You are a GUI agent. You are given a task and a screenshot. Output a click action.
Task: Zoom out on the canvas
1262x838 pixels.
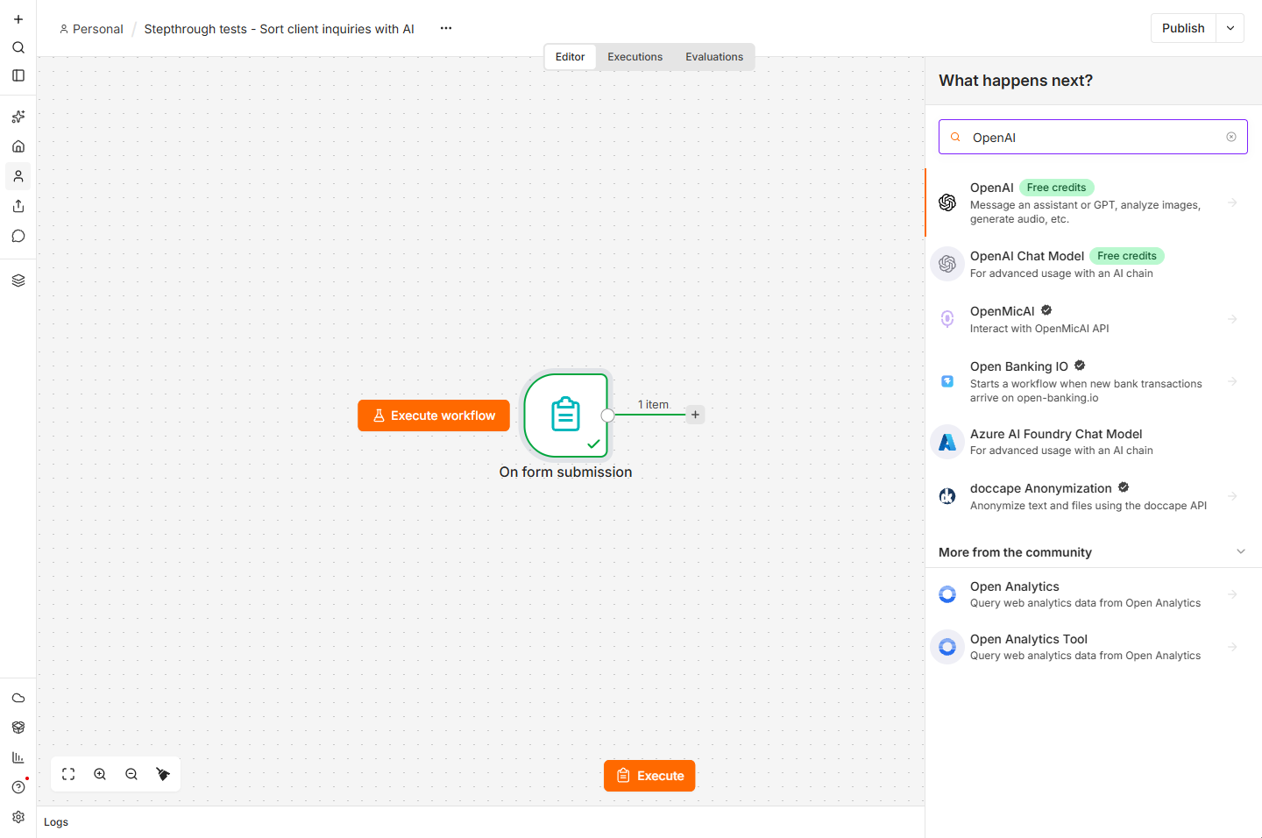[131, 774]
